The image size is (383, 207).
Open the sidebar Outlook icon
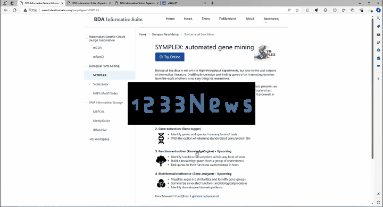pyautogui.click(x=378, y=58)
